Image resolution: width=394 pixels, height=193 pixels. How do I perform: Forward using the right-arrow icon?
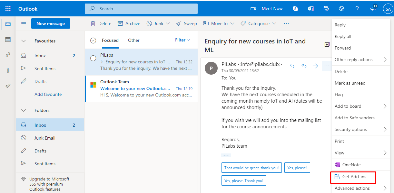click(315, 66)
